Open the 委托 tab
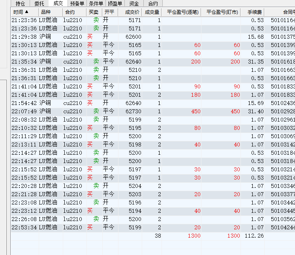The image size is (295, 255). [x=39, y=4]
